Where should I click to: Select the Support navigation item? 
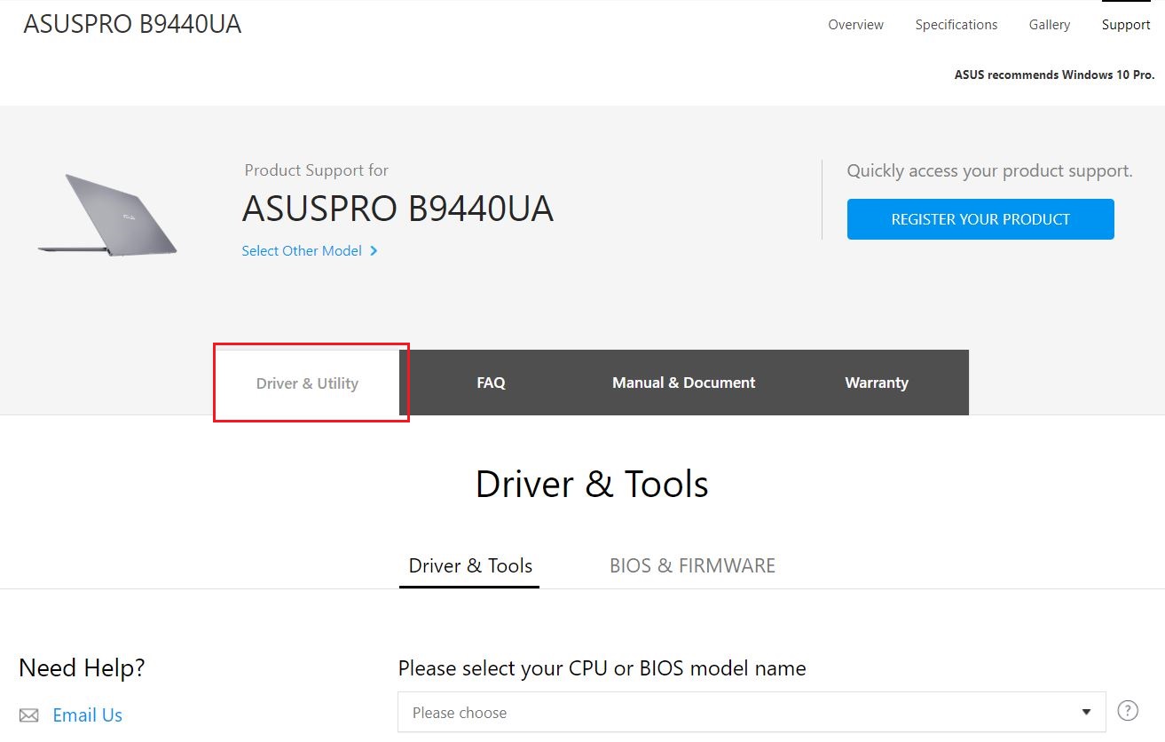[x=1126, y=25]
